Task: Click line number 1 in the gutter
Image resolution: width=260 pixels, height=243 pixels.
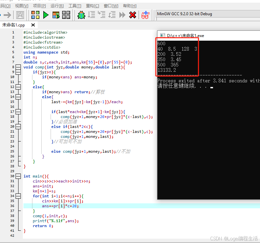Action: (x=13, y=32)
